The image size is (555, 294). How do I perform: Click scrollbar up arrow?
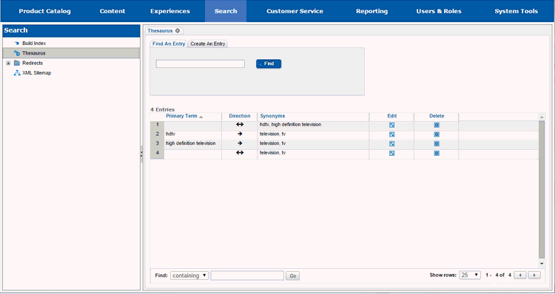pos(542,117)
